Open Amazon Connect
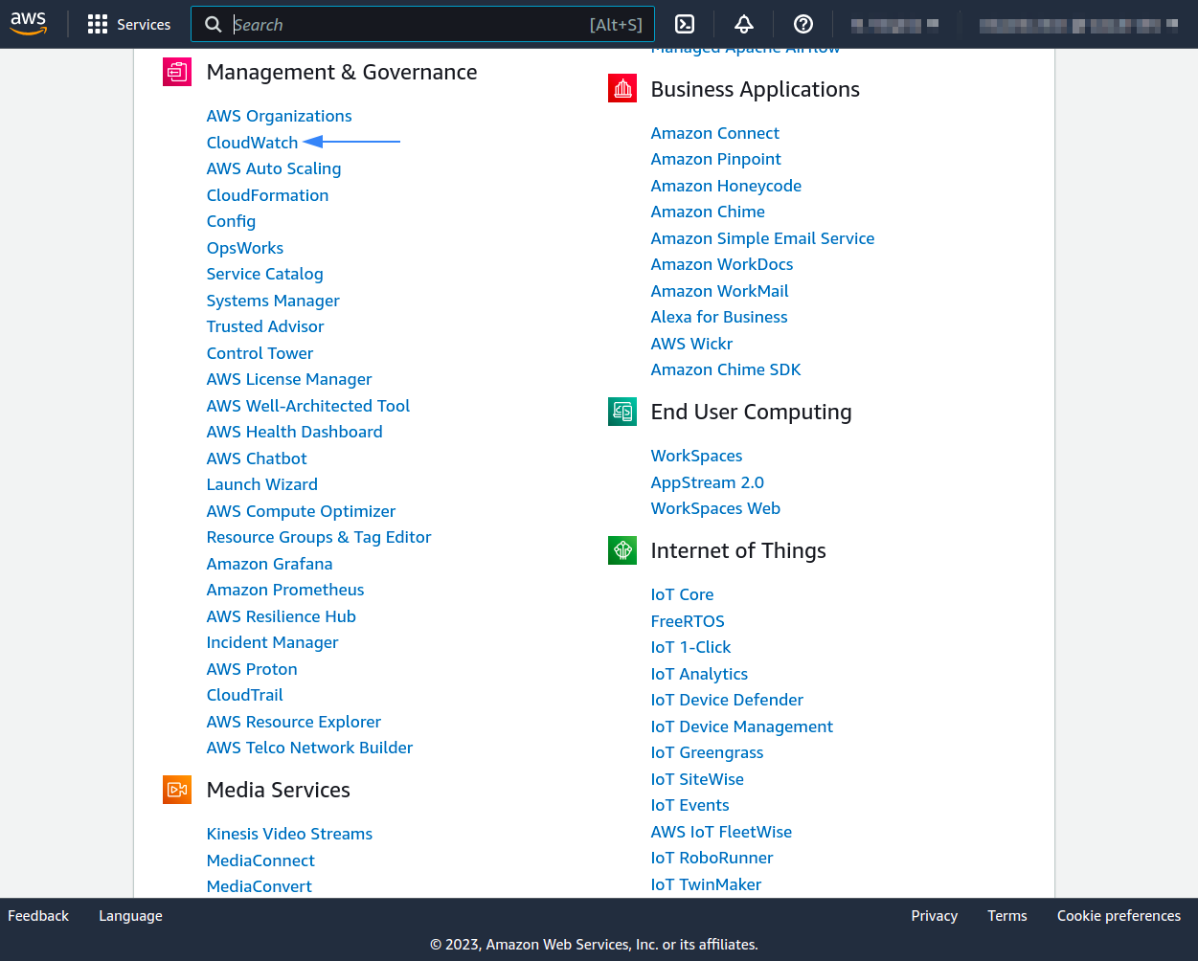The image size is (1198, 961). click(714, 133)
